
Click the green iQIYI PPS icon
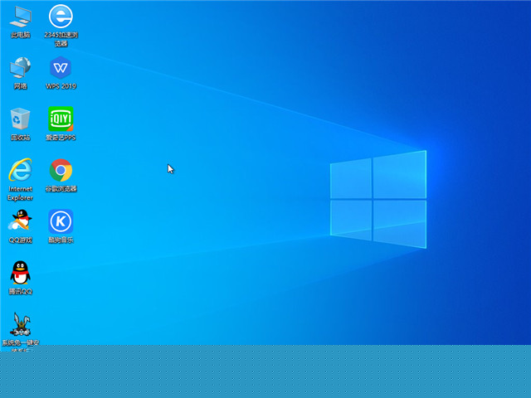tap(61, 119)
